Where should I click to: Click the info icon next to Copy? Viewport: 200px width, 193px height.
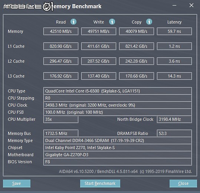pyautogui.click(x=149, y=22)
